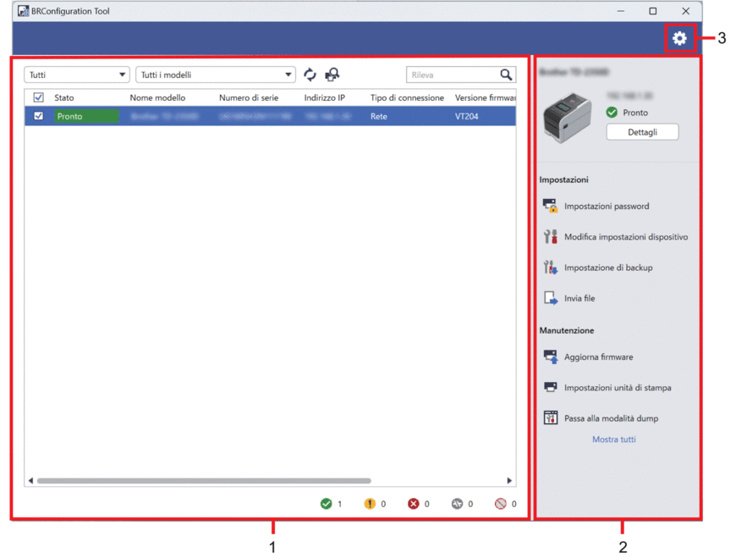Screen dimensions: 736x558
Task: Open the Tutti i modelli dropdown
Action: pyautogui.click(x=216, y=75)
